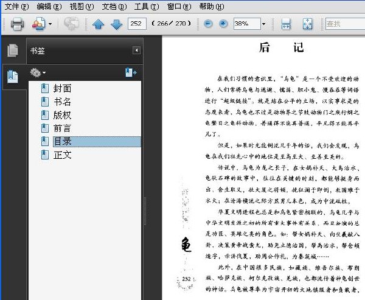Open the 窗口 (Window) menu

coord(179,7)
